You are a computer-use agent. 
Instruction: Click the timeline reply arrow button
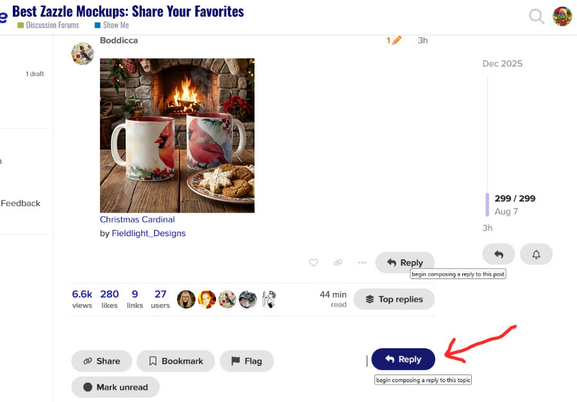pos(499,254)
